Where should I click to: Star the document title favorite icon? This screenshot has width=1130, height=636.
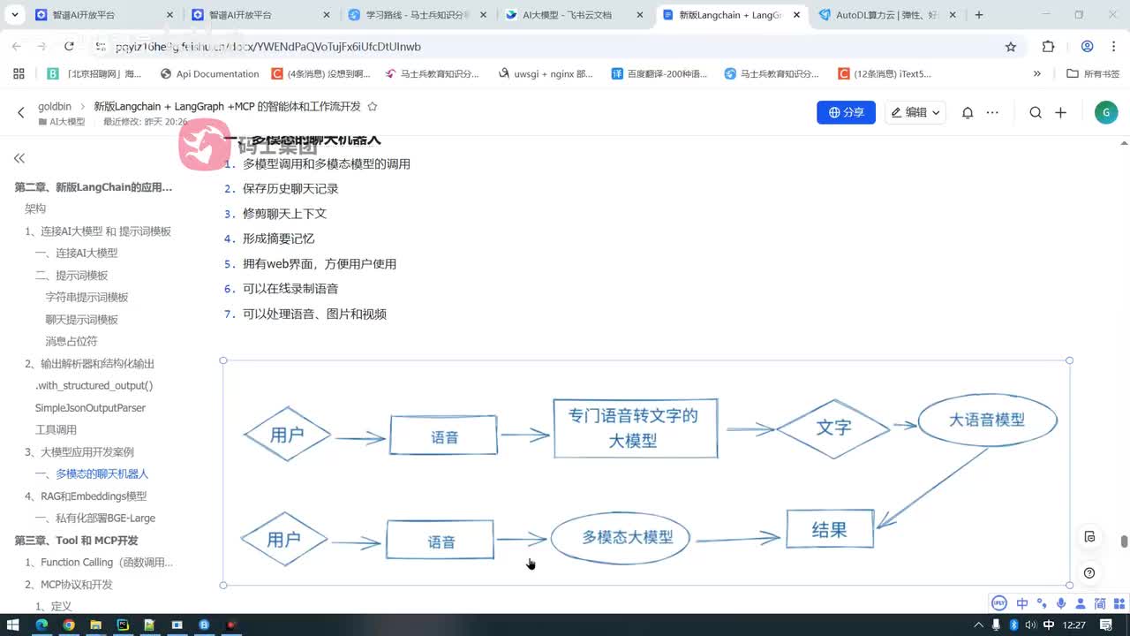(373, 106)
